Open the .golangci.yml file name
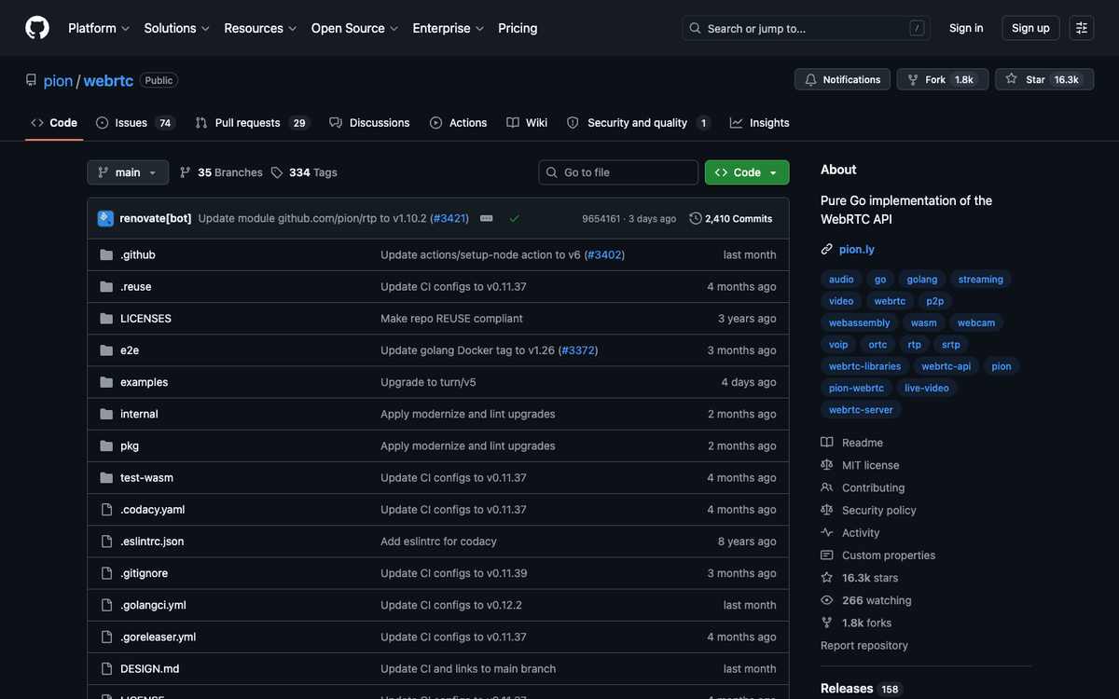Image resolution: width=1119 pixels, height=699 pixels. coord(153,605)
